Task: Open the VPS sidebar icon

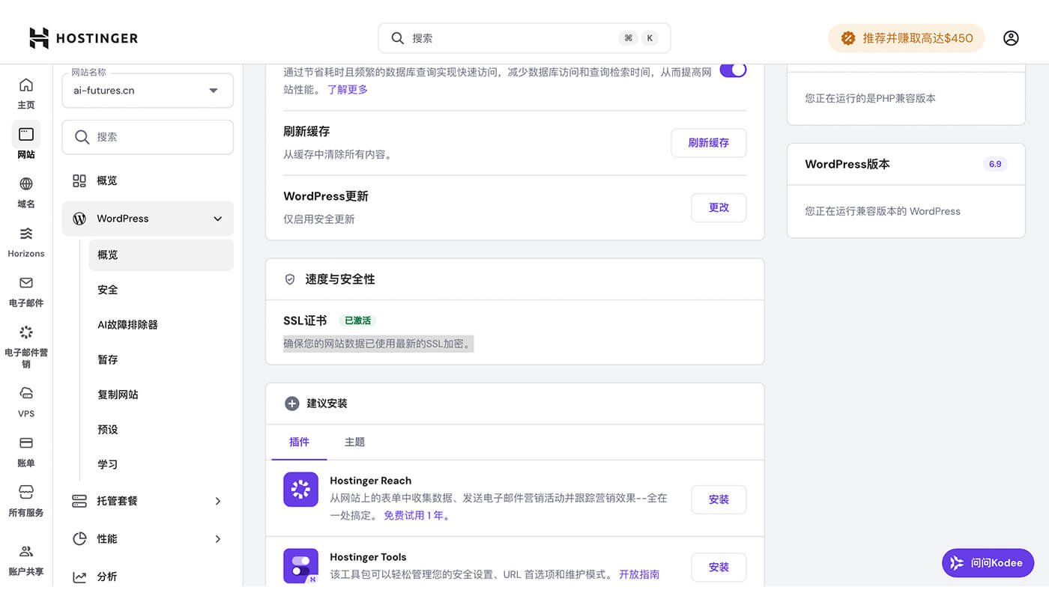Action: point(25,395)
